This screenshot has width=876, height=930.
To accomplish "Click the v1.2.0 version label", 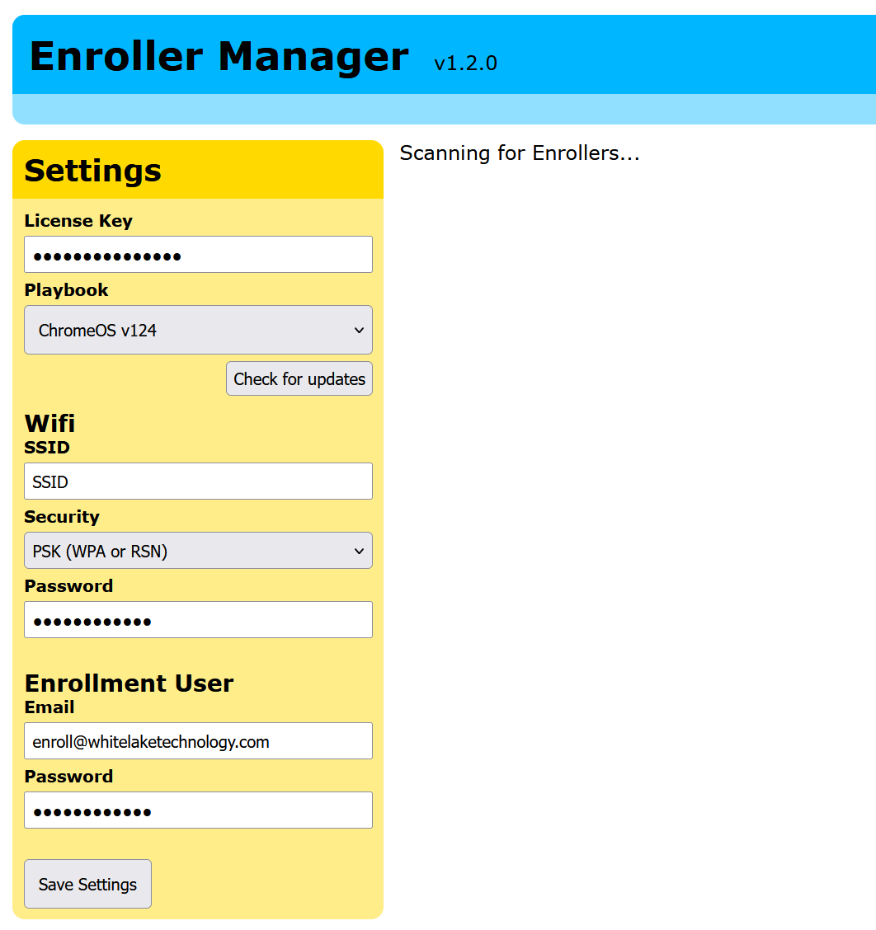I will pyautogui.click(x=466, y=63).
